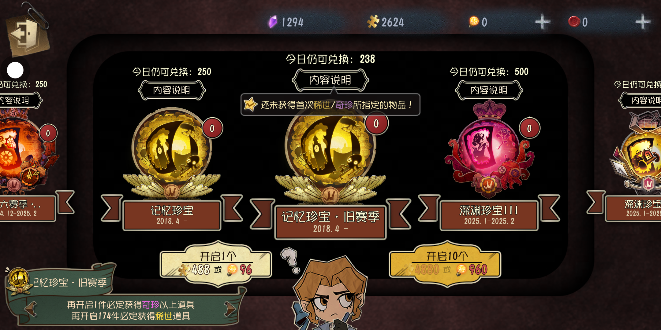Tap the purple fragment currency icon
This screenshot has height=330, width=661.
tap(273, 22)
